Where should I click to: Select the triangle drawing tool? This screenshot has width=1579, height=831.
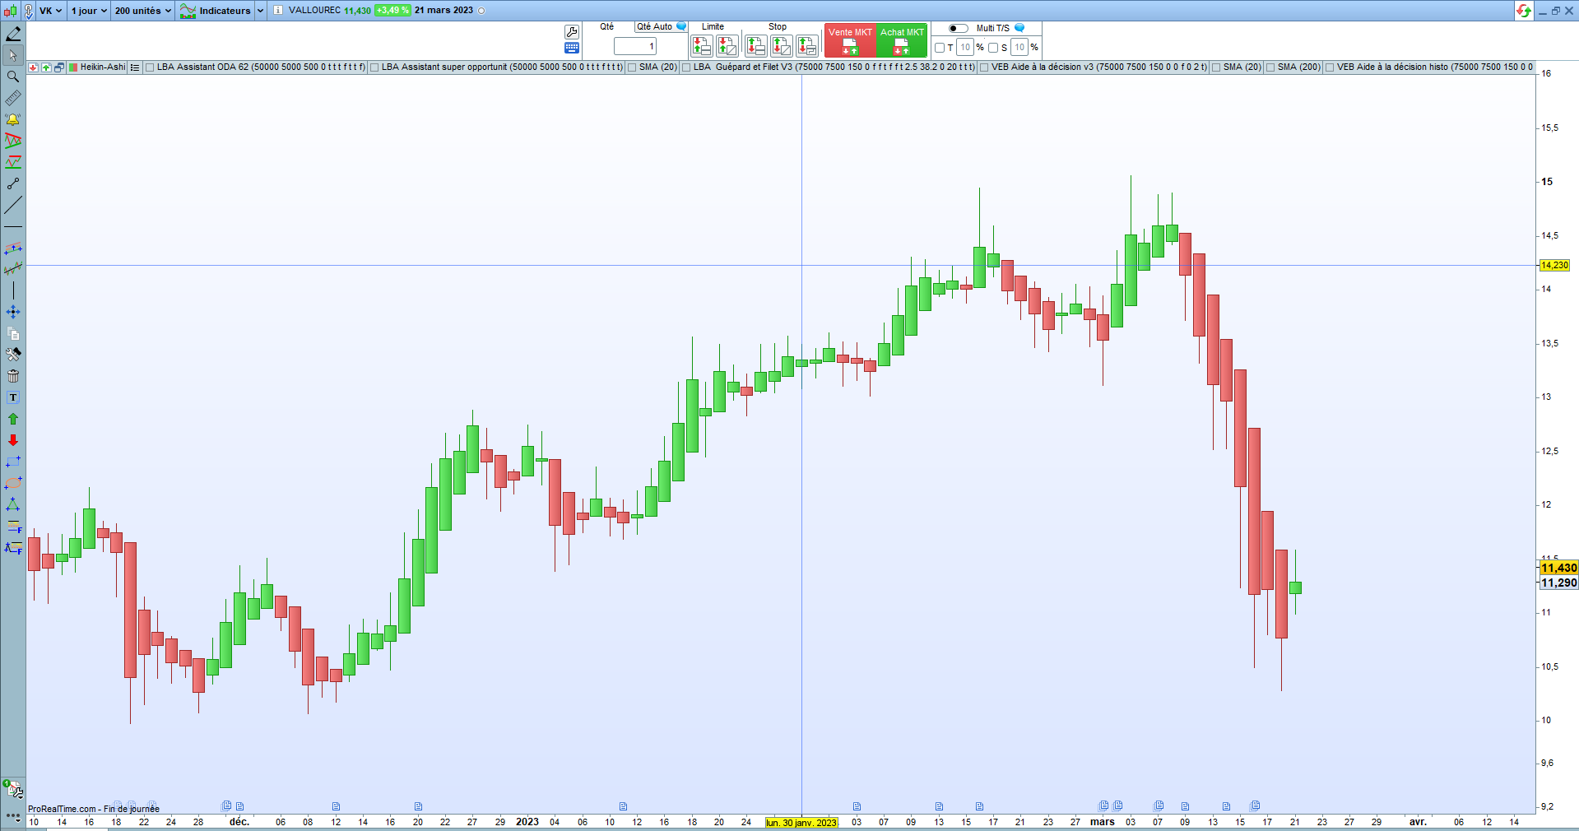tap(13, 504)
